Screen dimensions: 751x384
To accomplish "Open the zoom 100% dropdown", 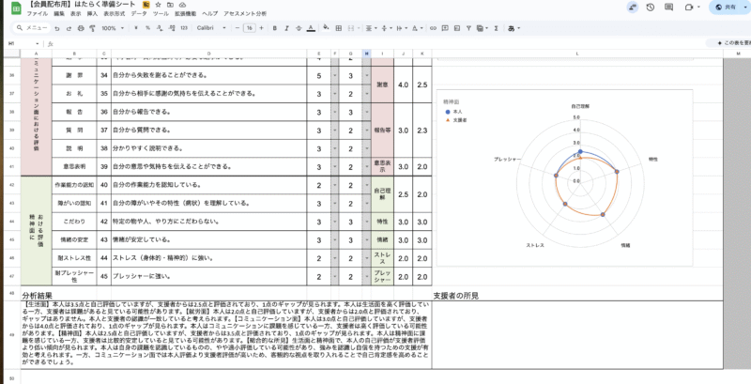I will pos(112,28).
